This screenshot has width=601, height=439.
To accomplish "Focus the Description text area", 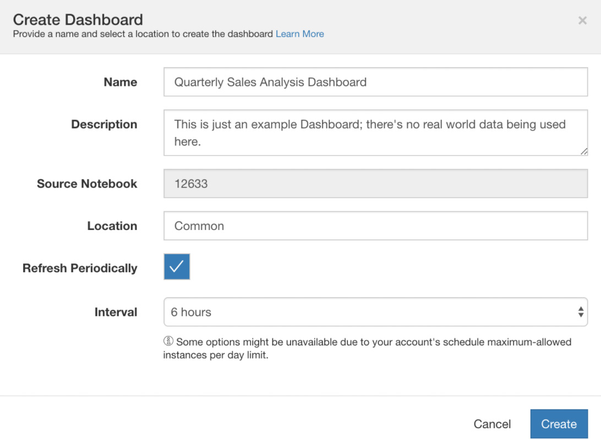I will [x=376, y=132].
